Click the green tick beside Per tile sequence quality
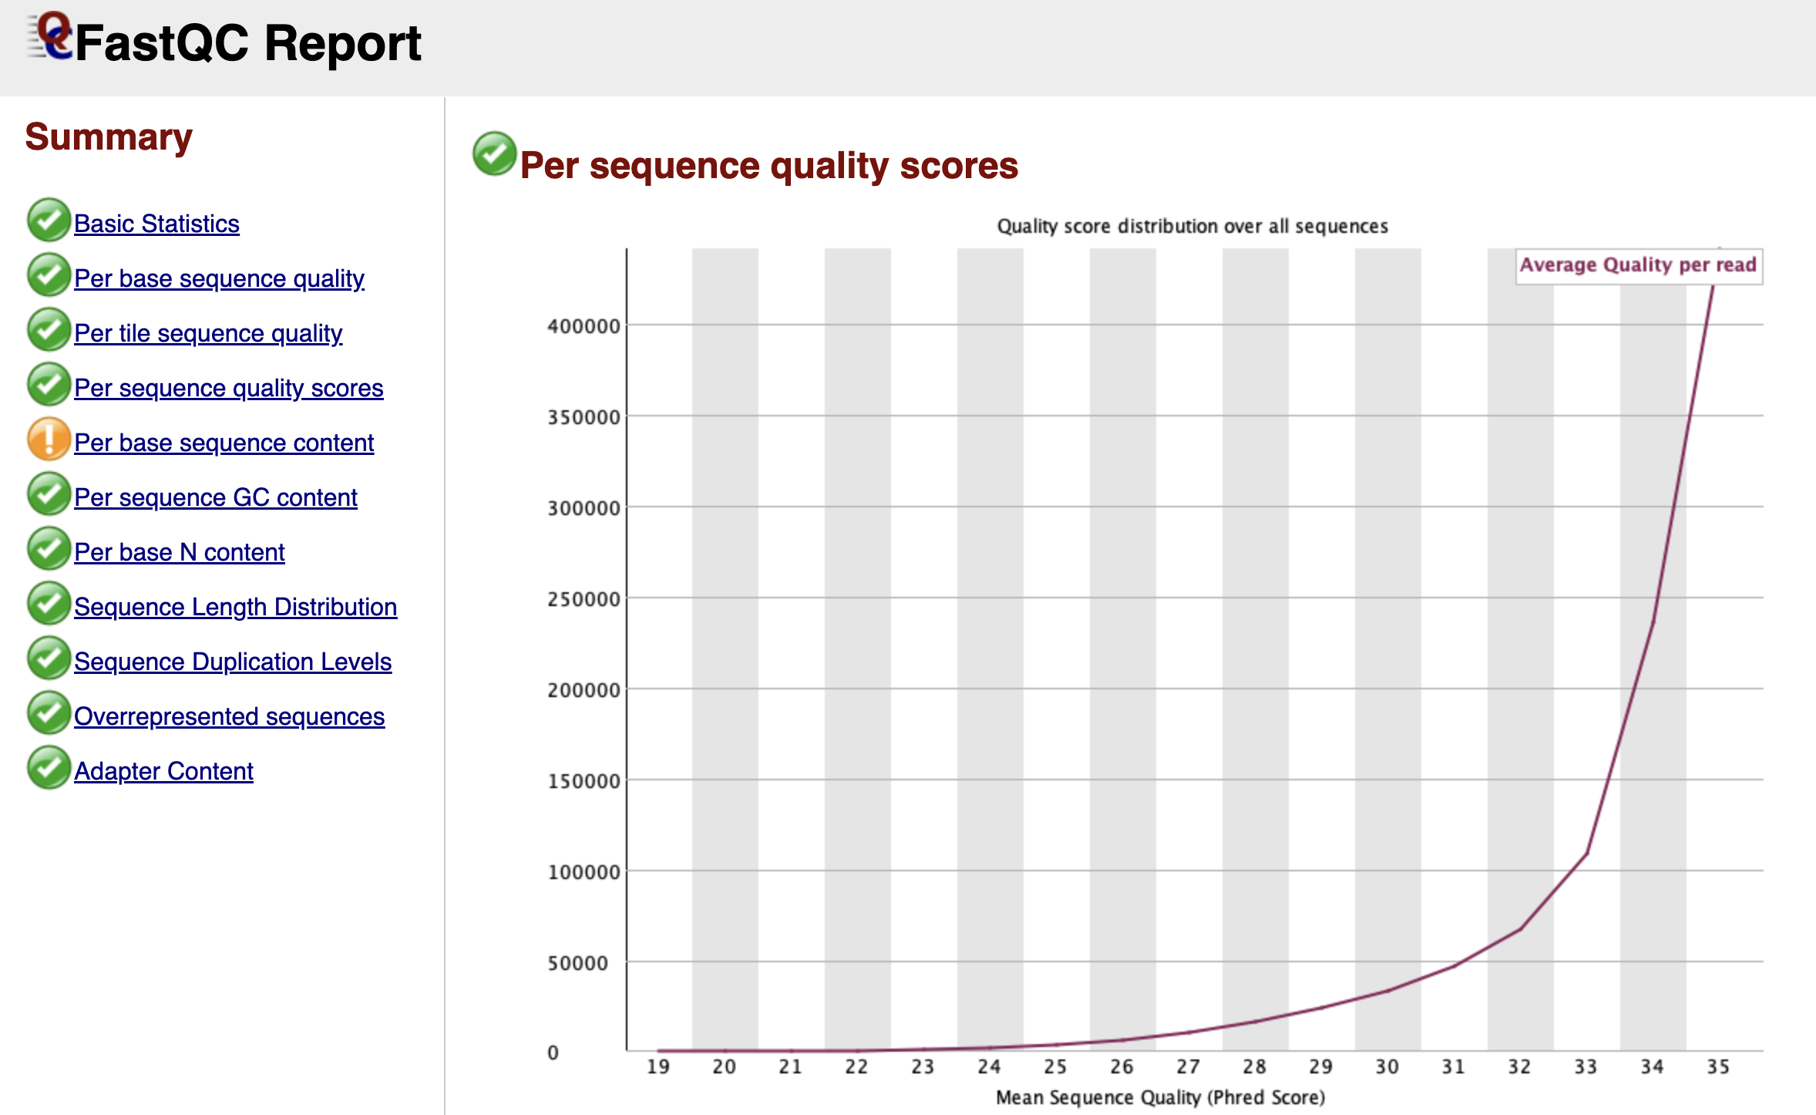 tap(48, 330)
